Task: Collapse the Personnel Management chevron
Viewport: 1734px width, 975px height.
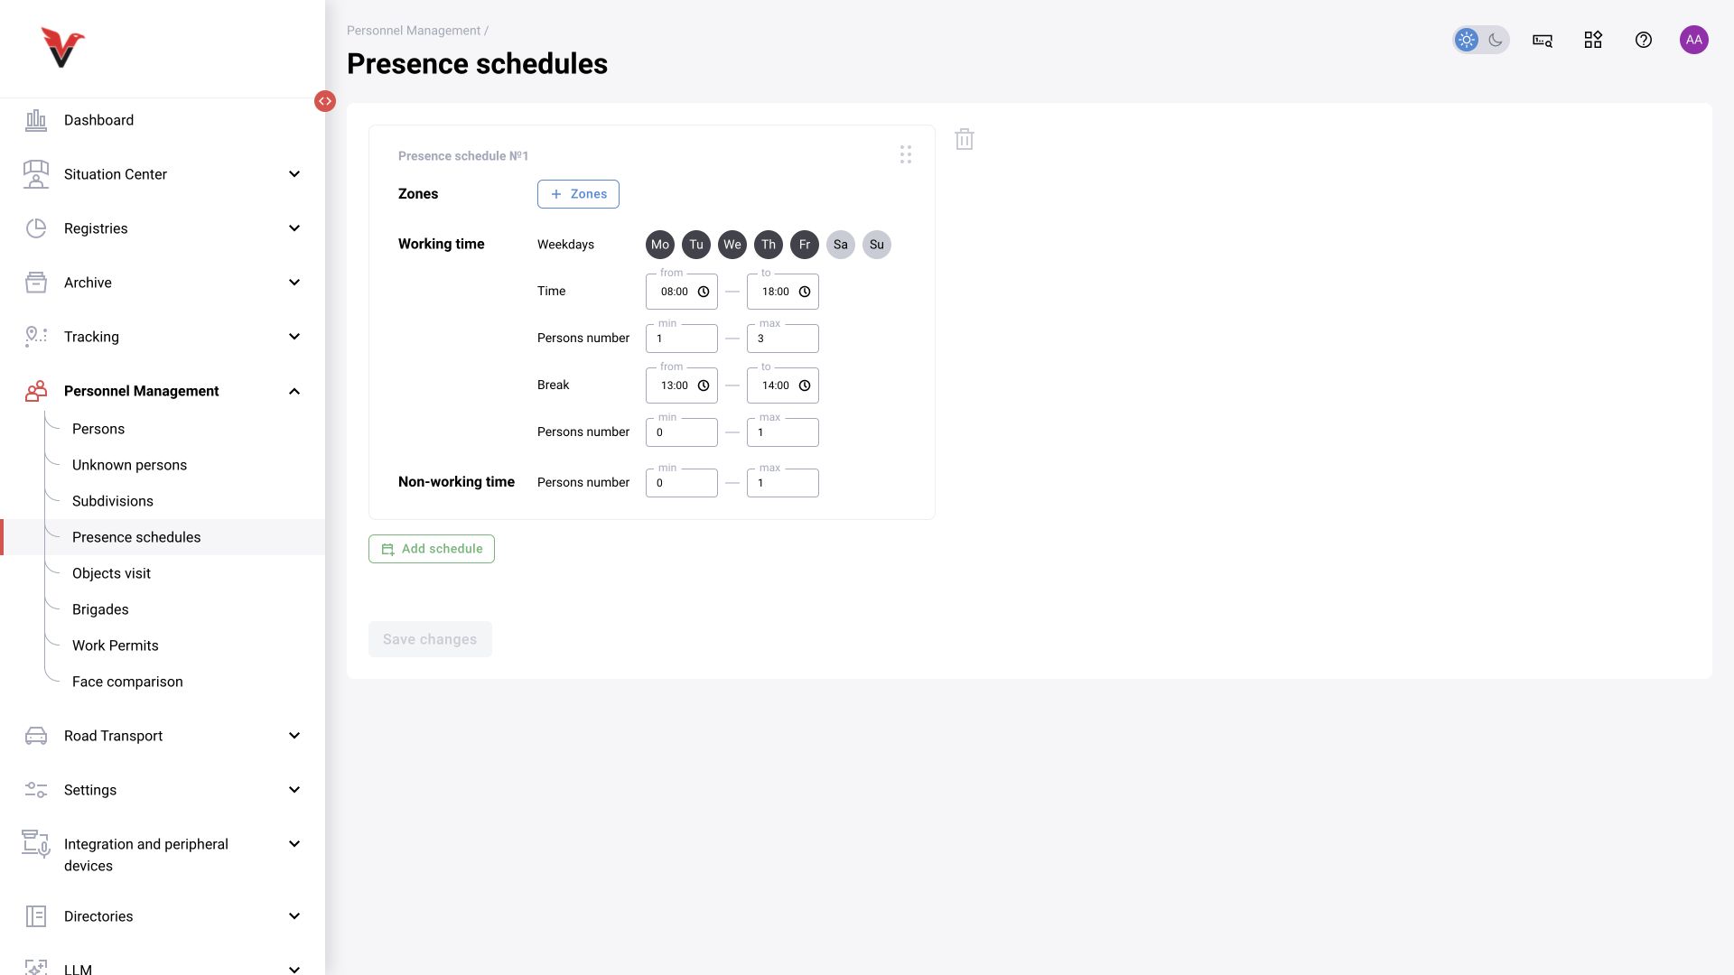Action: coord(294,391)
